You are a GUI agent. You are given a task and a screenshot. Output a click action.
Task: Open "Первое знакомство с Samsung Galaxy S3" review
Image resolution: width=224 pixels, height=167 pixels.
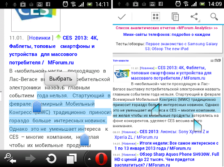[x=181, y=46]
